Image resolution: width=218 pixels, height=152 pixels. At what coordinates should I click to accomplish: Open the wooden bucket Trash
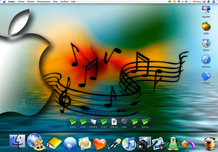[210, 144]
